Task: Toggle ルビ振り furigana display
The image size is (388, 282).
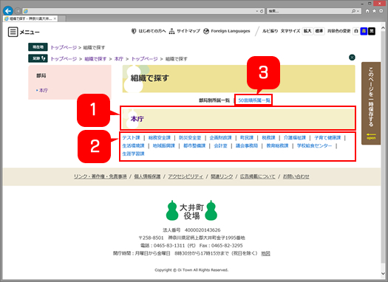Action: coord(270,31)
